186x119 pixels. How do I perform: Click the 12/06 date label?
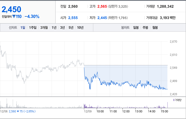click(x=4, y=111)
